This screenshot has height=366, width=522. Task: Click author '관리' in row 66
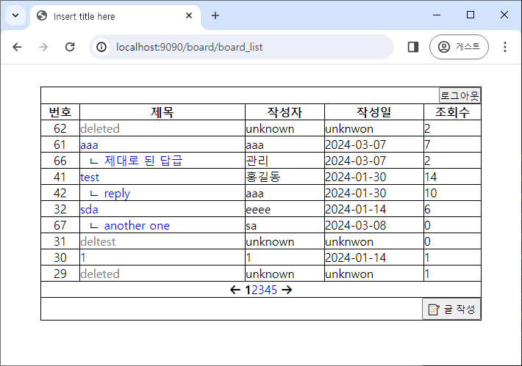[257, 161]
